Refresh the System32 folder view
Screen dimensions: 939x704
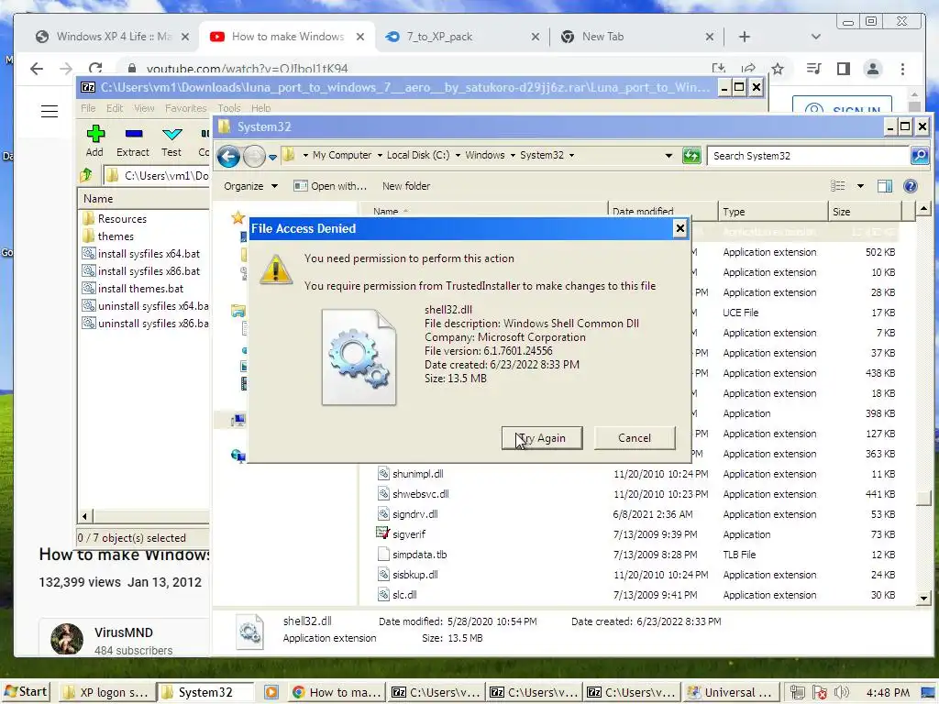click(x=691, y=156)
